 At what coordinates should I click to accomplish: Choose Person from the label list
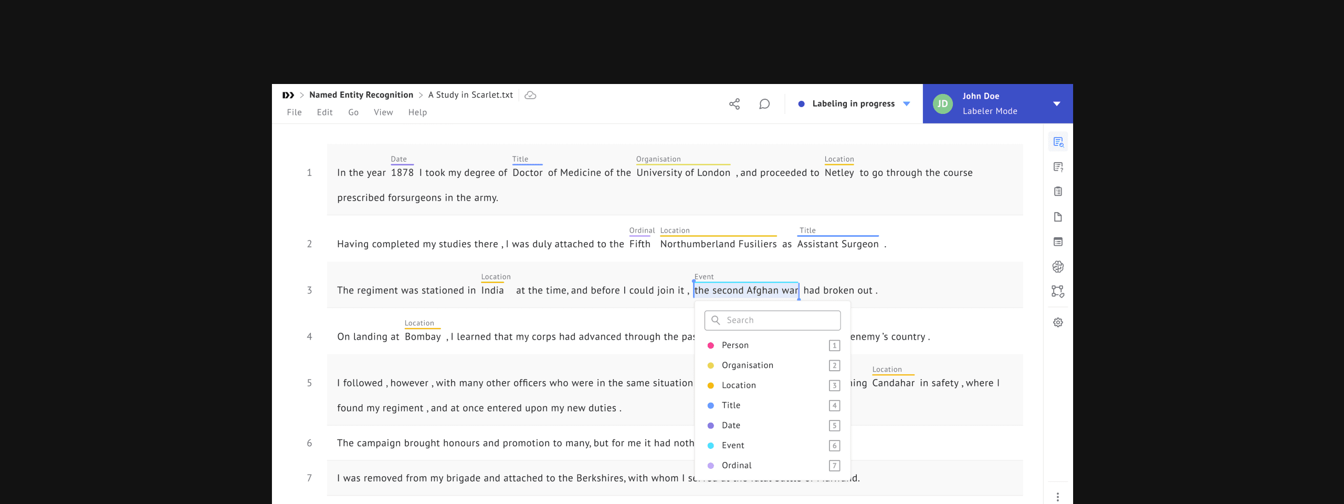coord(773,345)
